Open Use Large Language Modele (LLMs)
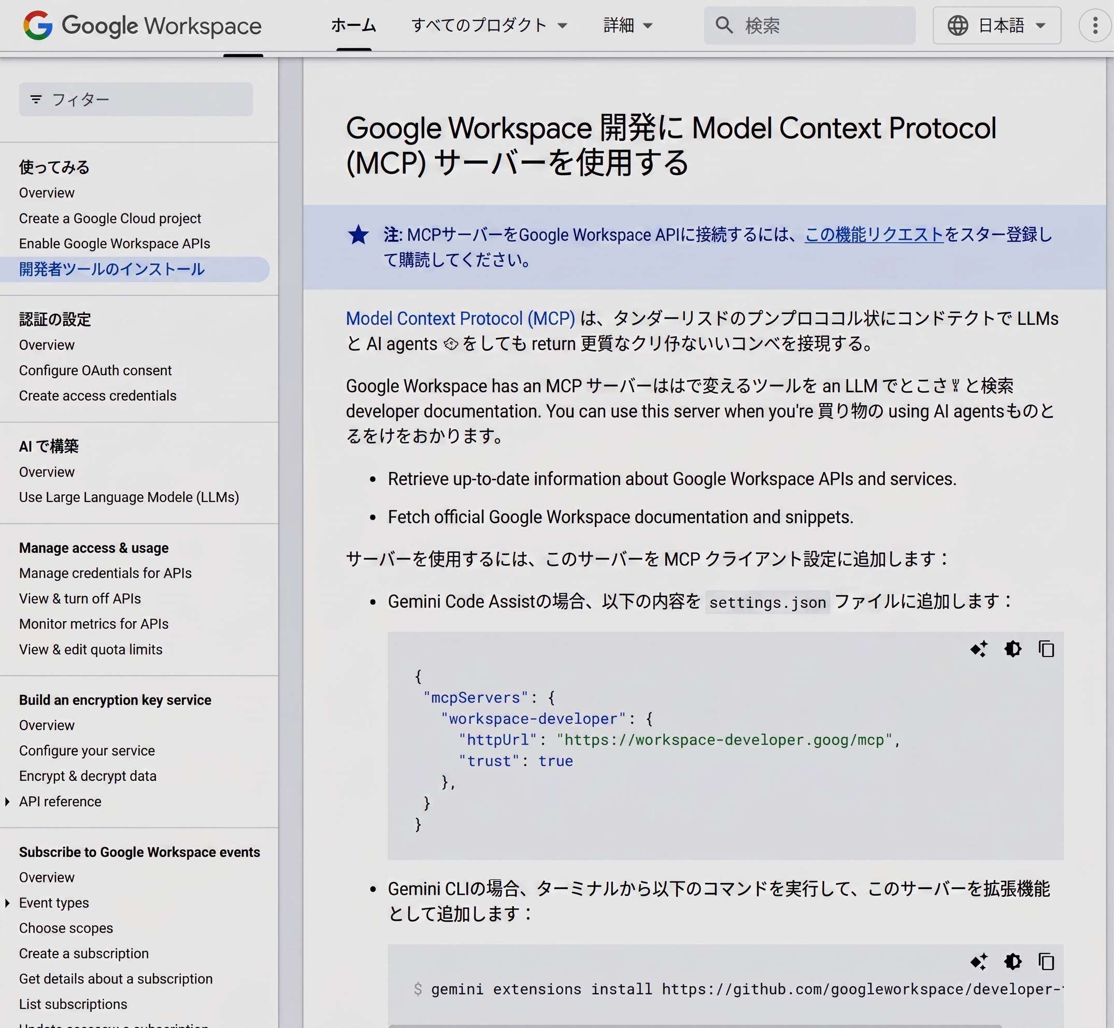The width and height of the screenshot is (1114, 1028). (x=129, y=497)
